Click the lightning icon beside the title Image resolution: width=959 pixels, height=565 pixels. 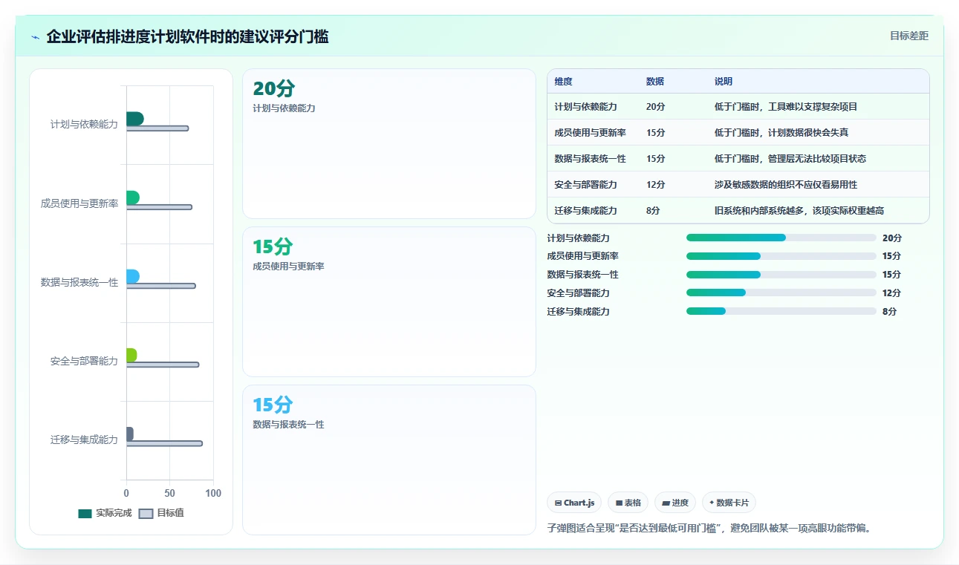tap(35, 36)
